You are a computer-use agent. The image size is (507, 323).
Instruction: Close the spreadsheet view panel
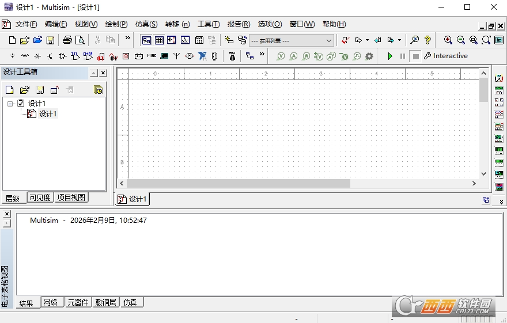point(7,214)
